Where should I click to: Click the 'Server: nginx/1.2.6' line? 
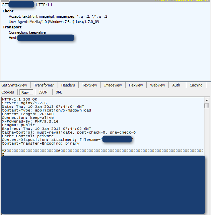point(24,103)
